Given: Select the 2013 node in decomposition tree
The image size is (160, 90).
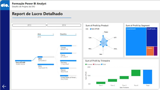Looking at the screenshot, I should pos(46,57).
